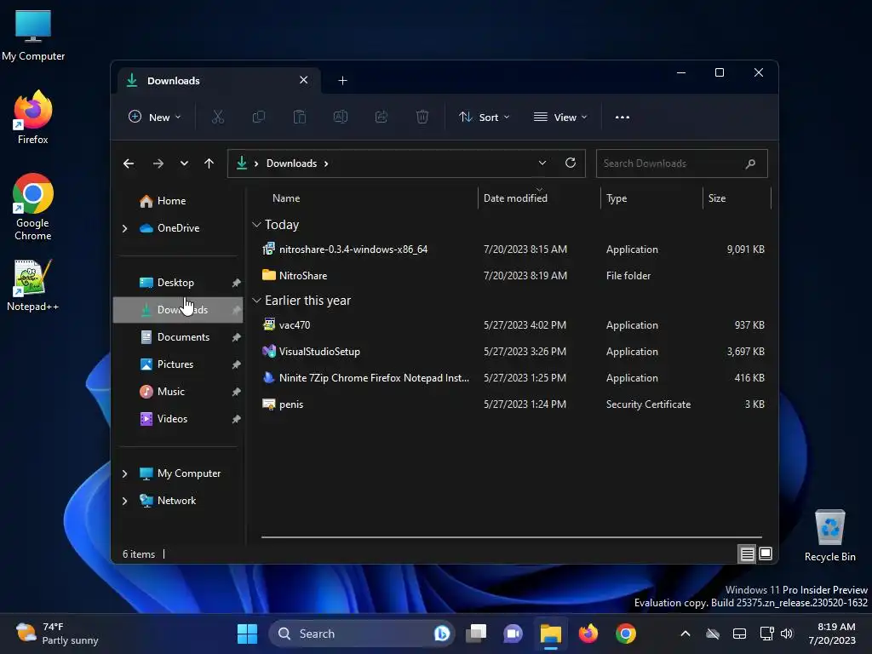Open the See more ellipsis menu
This screenshot has width=872, height=654.
tap(622, 117)
